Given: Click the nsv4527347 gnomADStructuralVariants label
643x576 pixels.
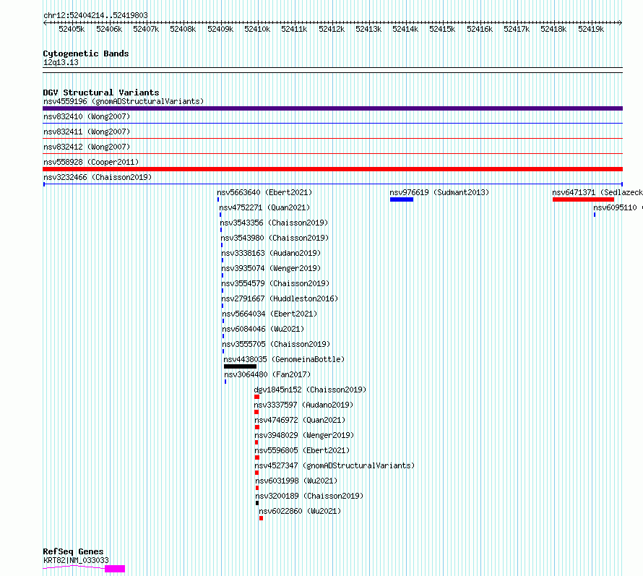Looking at the screenshot, I should [x=335, y=465].
